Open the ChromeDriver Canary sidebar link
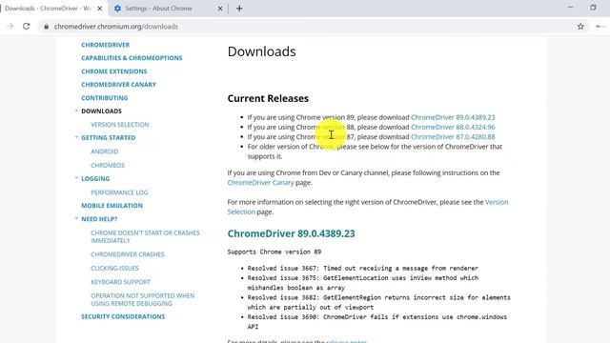 point(118,85)
